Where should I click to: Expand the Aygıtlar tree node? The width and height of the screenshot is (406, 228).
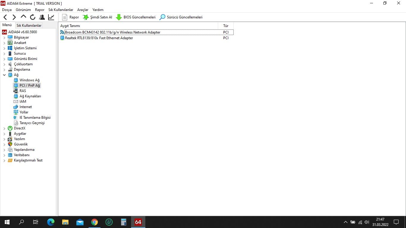(x=4, y=134)
